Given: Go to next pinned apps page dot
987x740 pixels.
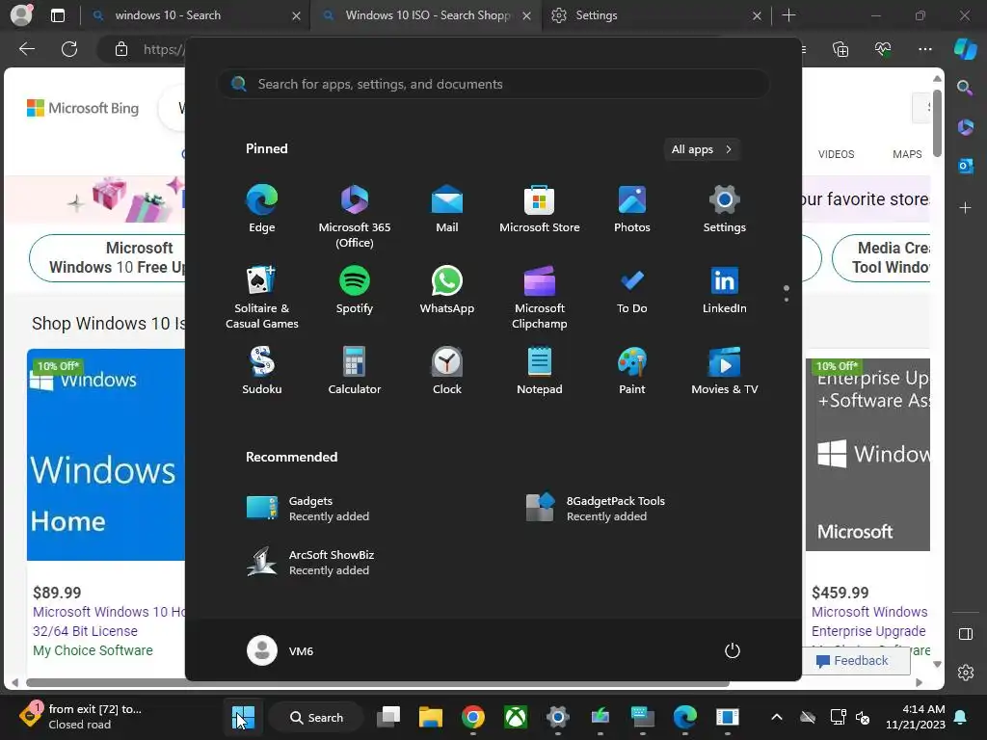Looking at the screenshot, I should [787, 300].
